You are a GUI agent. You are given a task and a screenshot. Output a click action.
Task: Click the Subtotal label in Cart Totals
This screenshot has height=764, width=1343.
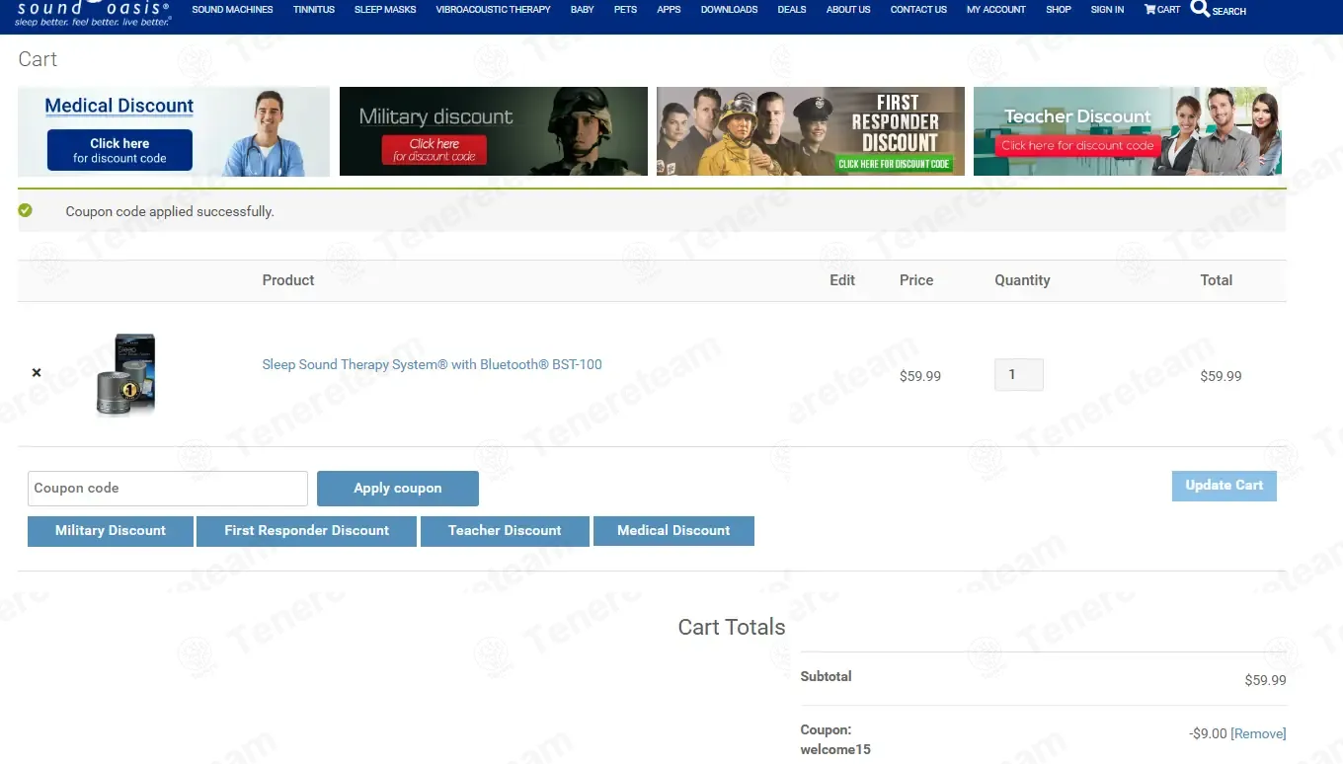(x=826, y=676)
